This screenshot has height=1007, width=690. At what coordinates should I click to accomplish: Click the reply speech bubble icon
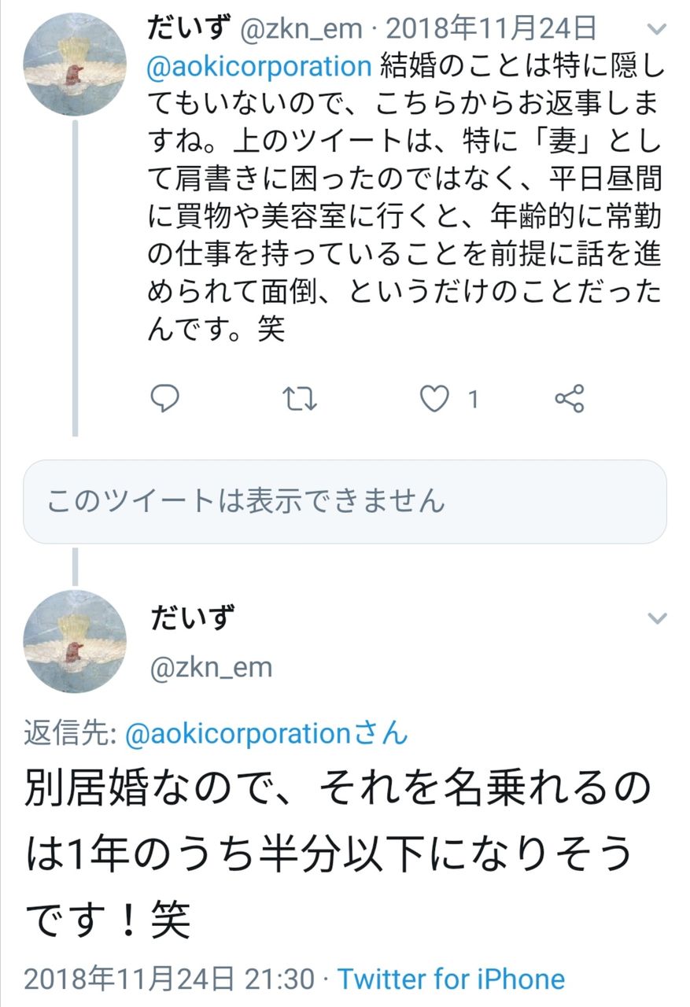tap(164, 399)
